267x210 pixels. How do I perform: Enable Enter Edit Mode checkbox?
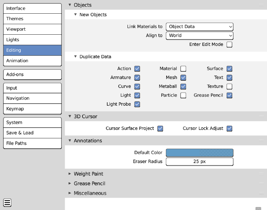pyautogui.click(x=229, y=44)
